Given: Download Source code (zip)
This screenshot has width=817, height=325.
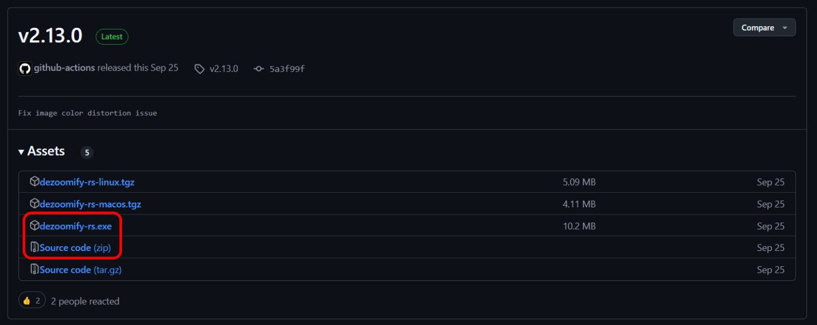Looking at the screenshot, I should click(75, 248).
